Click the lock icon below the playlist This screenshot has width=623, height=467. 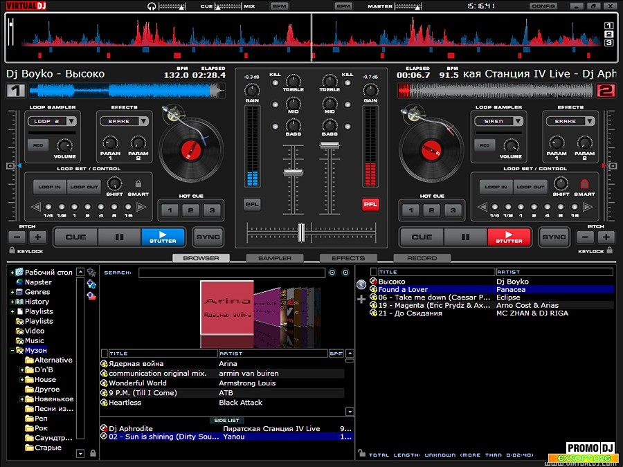click(361, 453)
